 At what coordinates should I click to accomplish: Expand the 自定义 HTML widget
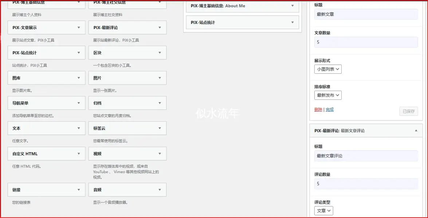46,154
